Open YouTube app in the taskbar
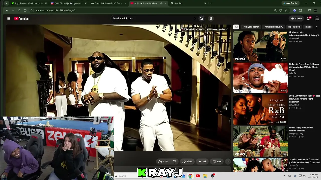The width and height of the screenshot is (321, 180). coord(198,176)
